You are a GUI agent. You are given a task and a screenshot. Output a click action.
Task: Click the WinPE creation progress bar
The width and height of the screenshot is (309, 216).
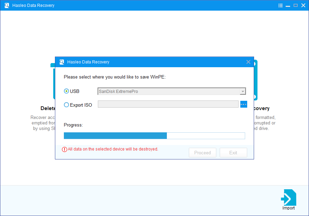point(154,136)
